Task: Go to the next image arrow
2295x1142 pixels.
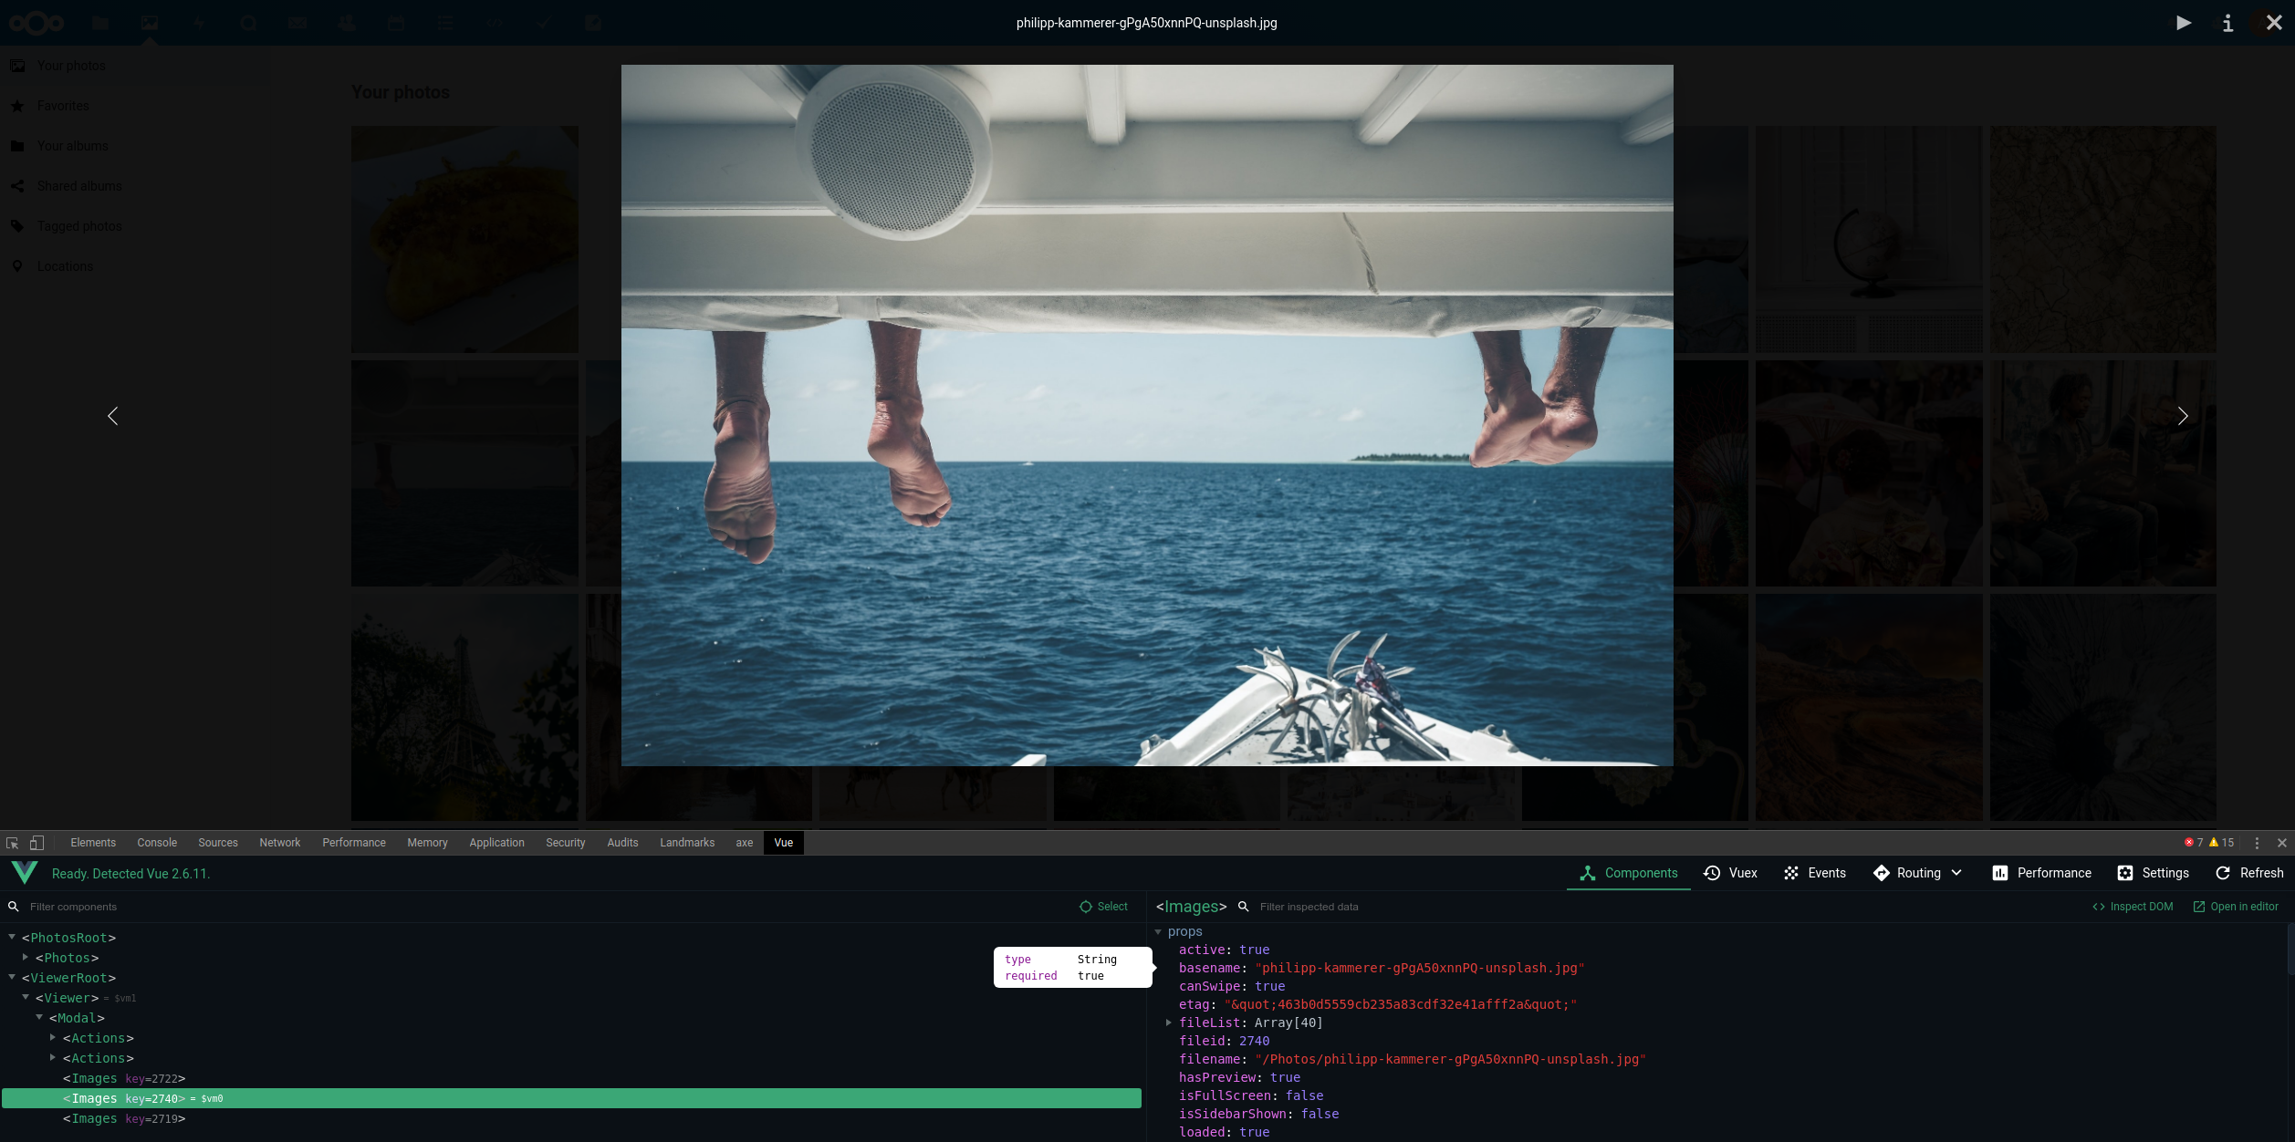Action: [x=2182, y=416]
